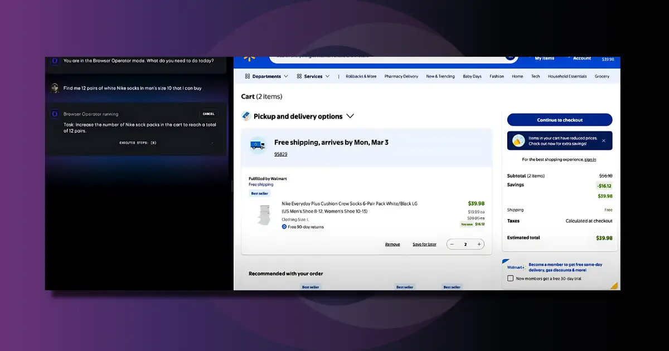Click Continue to checkout
This screenshot has height=351, width=669.
(x=559, y=119)
